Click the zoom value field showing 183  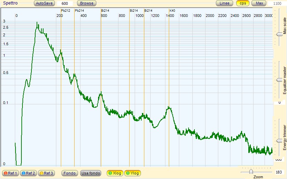tap(279, 172)
